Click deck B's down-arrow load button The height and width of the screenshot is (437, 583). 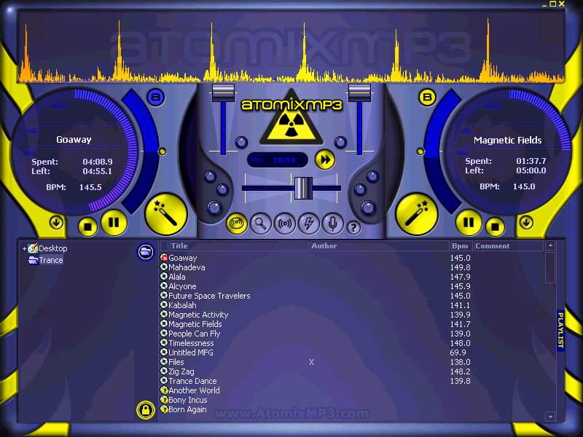point(526,223)
